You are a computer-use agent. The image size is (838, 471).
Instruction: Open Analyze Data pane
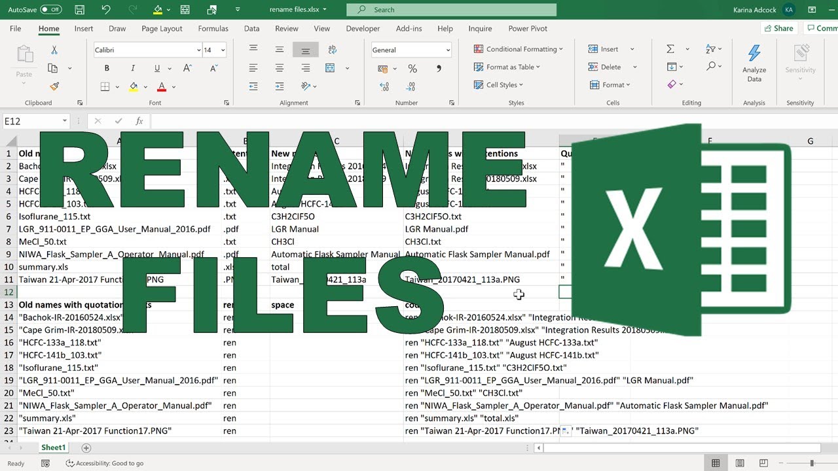coord(754,64)
